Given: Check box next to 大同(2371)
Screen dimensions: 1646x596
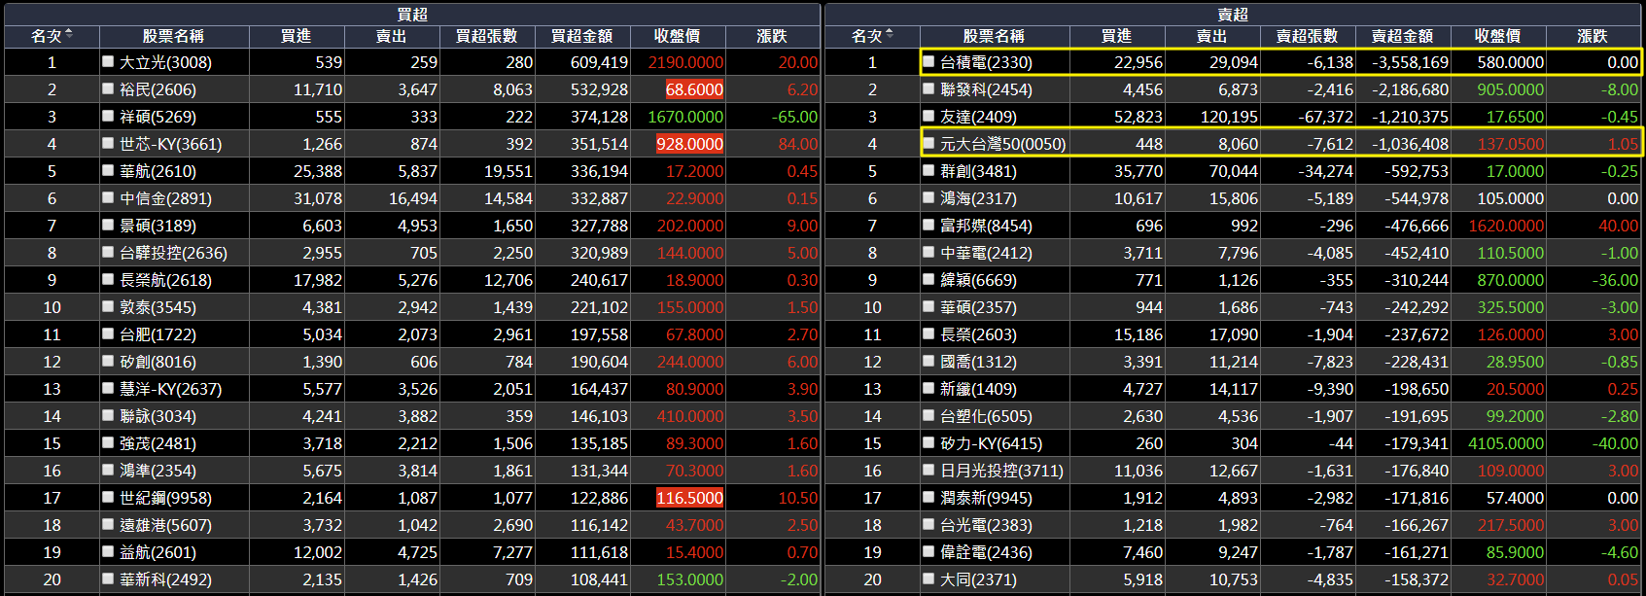Looking at the screenshot, I should (x=928, y=578).
